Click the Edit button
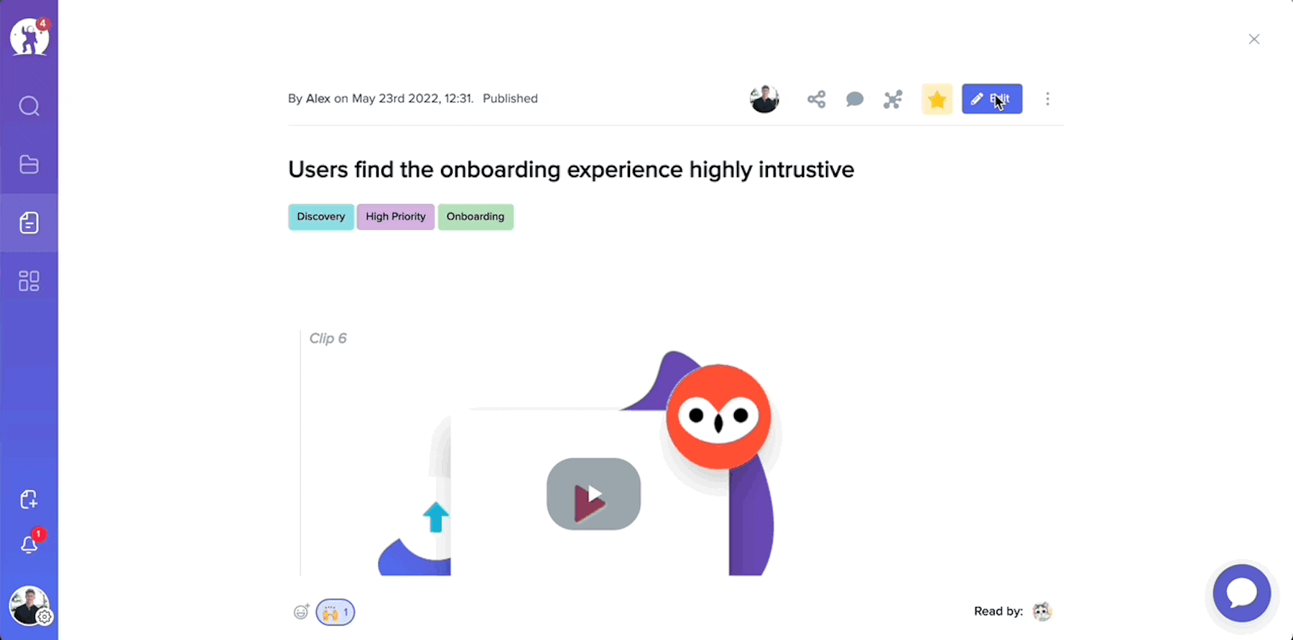The height and width of the screenshot is (640, 1293). tap(992, 99)
